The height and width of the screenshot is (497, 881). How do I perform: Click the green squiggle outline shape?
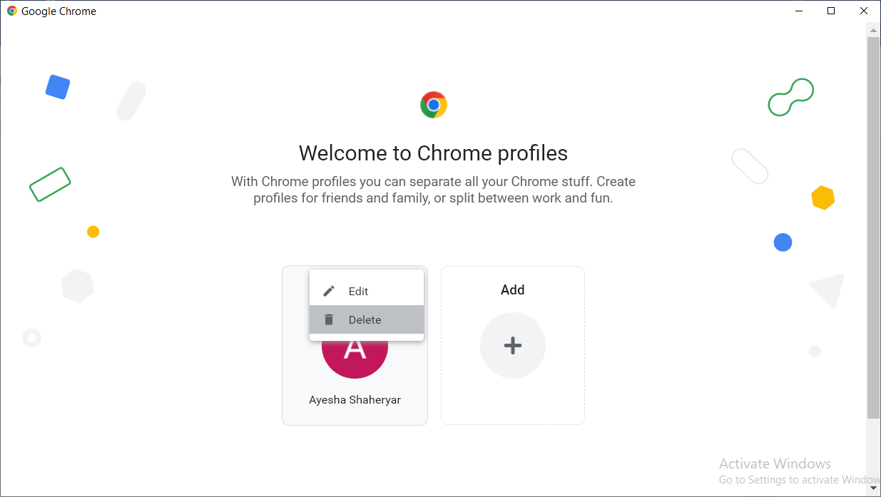(790, 97)
